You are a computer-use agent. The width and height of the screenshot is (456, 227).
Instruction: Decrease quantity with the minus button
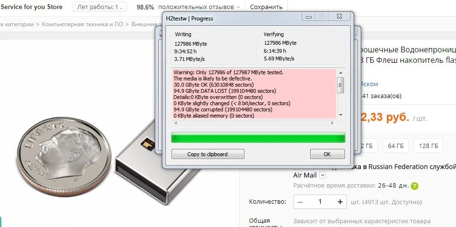[300, 202]
